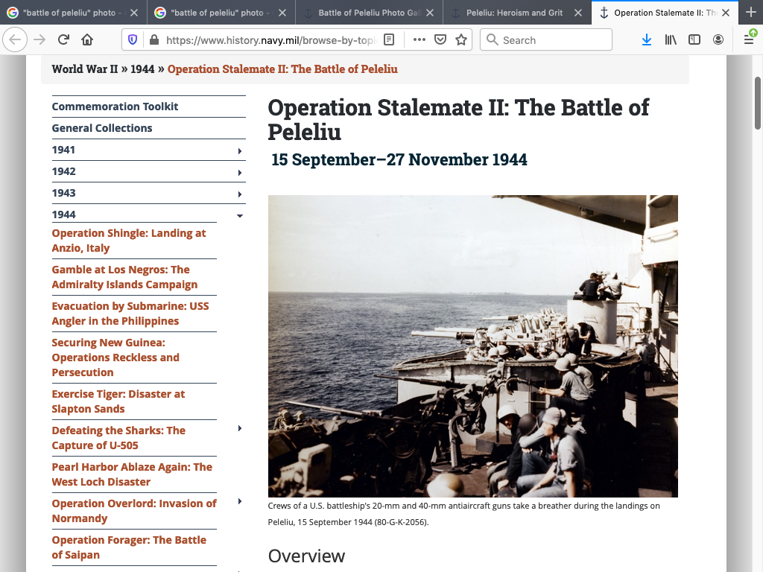Open the Firefox hamburger menu

tap(749, 40)
